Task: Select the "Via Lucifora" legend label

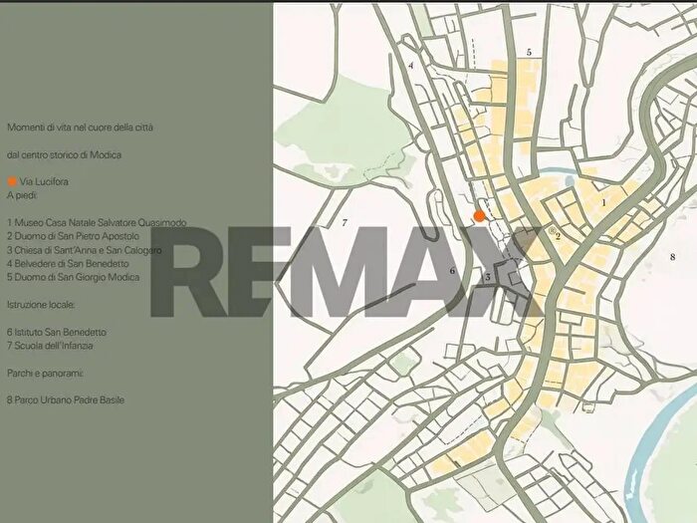Action: pyautogui.click(x=44, y=181)
